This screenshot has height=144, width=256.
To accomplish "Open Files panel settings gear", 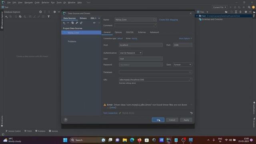I will pyautogui.click(x=246, y=12).
